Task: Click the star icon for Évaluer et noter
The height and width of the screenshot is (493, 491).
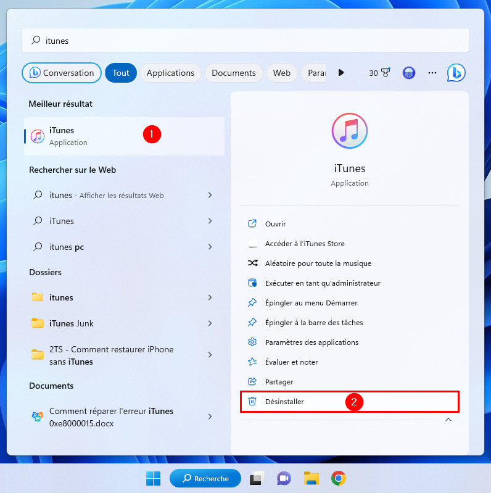Action: (x=252, y=362)
